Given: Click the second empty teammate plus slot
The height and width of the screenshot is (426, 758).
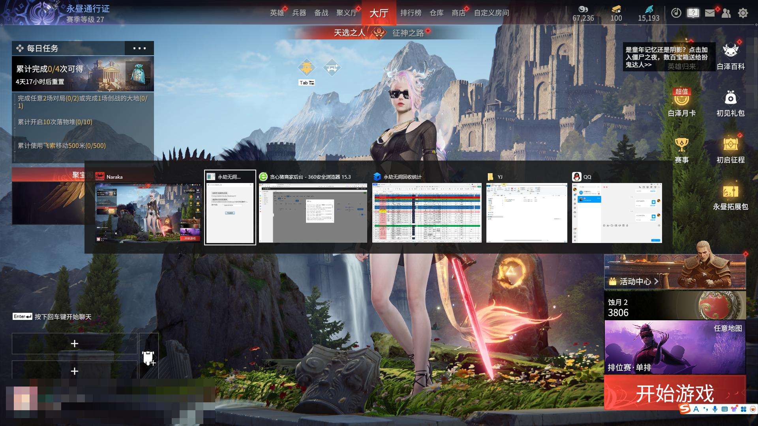Looking at the screenshot, I should (75, 370).
